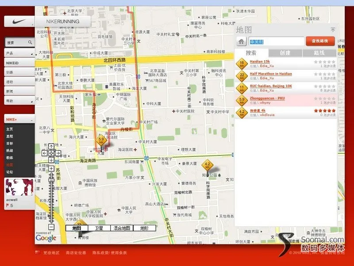354x266 pixels.
Task: Zoom out with the minus button
Action: 51,227
